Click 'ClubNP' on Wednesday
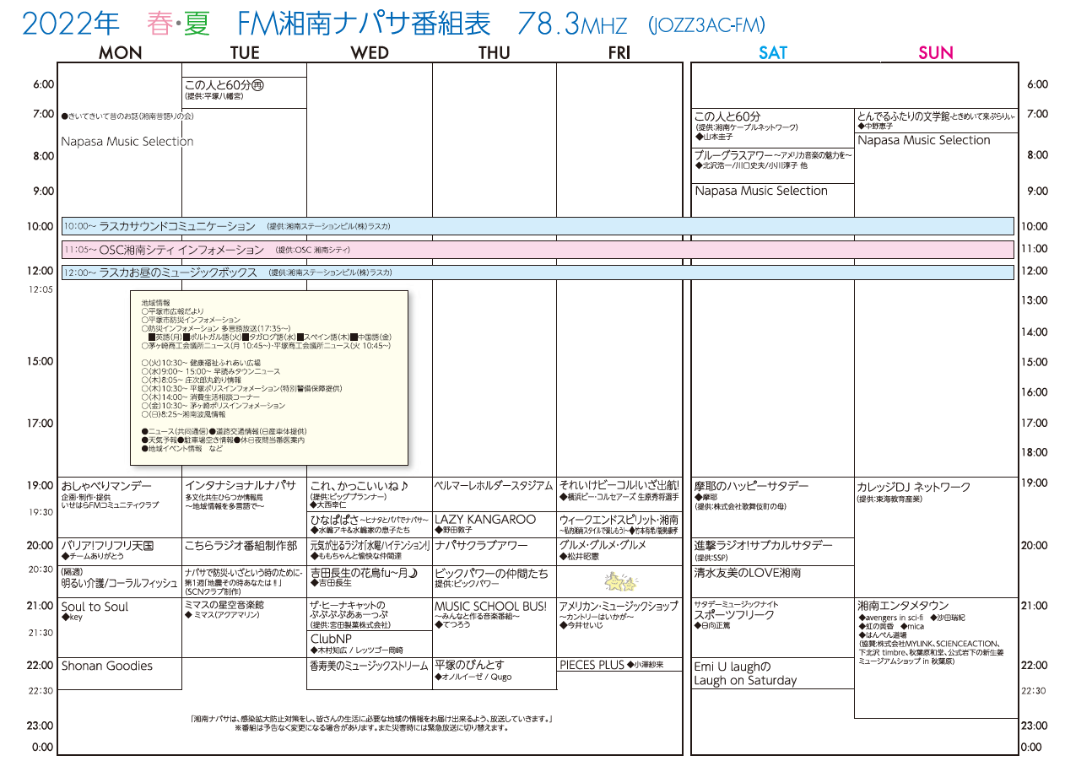 coord(332,639)
